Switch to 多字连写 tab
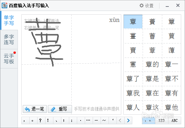 [9, 39]
